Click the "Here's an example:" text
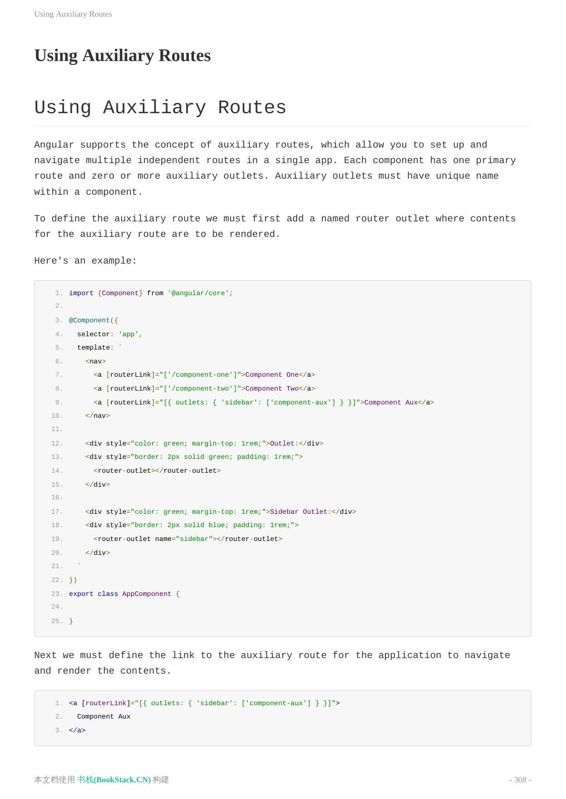Screen dimensions: 566x799 [86, 261]
